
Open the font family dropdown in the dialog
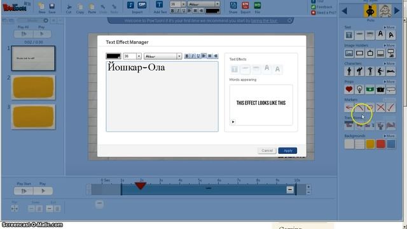point(179,56)
